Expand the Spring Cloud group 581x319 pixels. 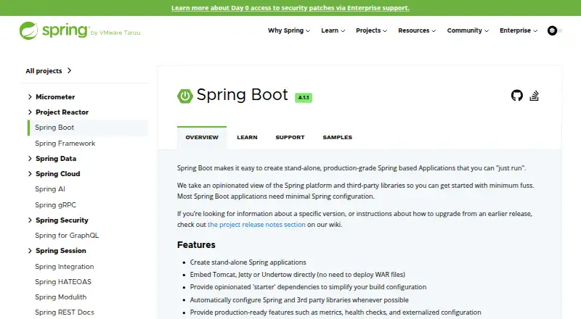tap(30, 173)
